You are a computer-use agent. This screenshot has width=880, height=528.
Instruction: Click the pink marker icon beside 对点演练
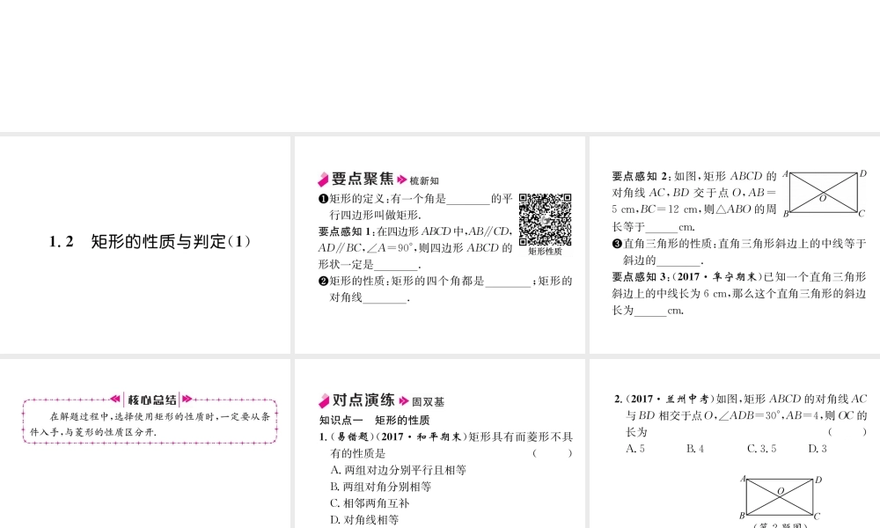click(x=324, y=400)
